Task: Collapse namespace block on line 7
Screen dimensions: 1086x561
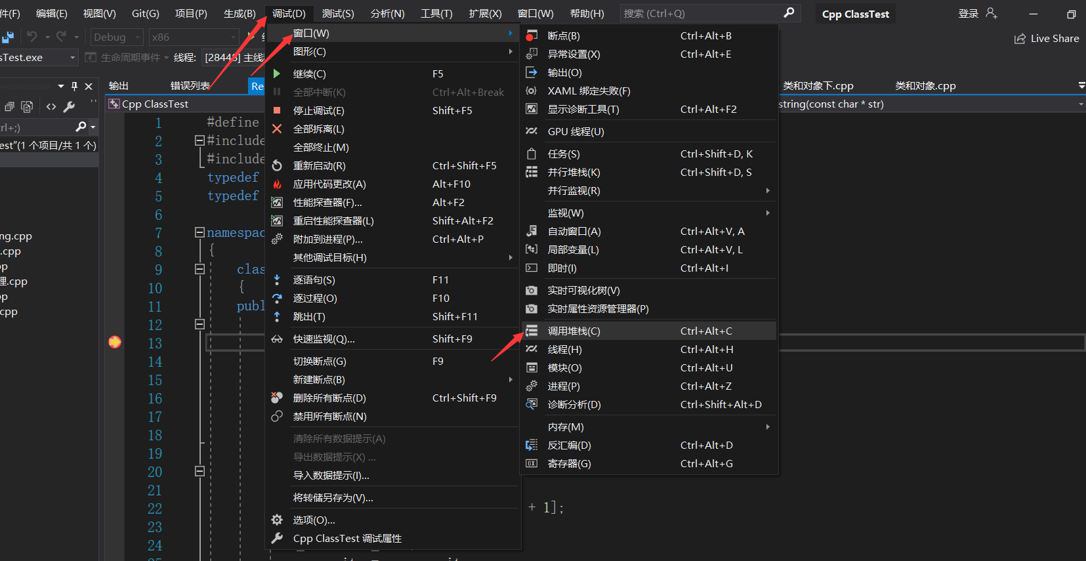Action: (199, 232)
